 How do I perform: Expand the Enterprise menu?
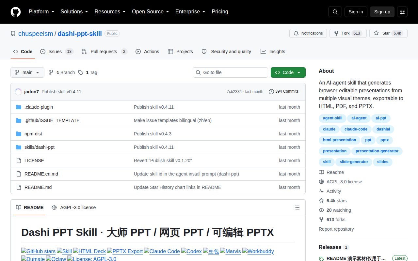[190, 12]
